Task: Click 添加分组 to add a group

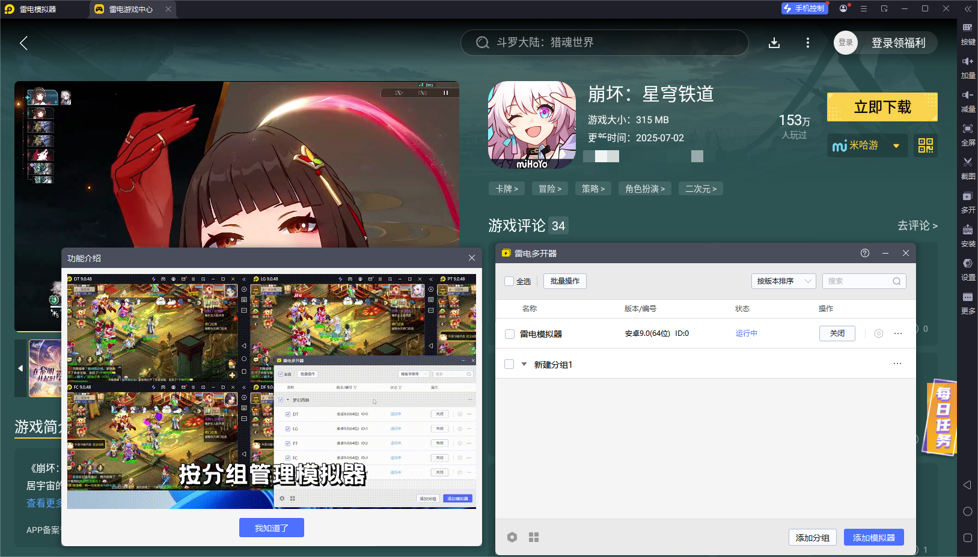Action: pyautogui.click(x=813, y=537)
